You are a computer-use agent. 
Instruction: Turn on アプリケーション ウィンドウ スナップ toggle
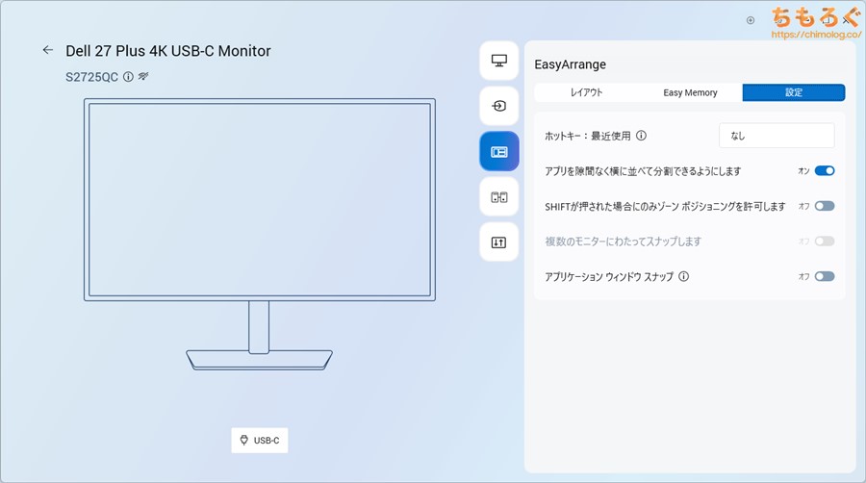tap(824, 276)
